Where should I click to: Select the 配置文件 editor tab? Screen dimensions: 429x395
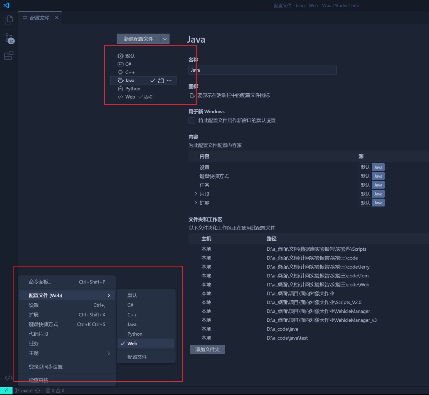40,17
